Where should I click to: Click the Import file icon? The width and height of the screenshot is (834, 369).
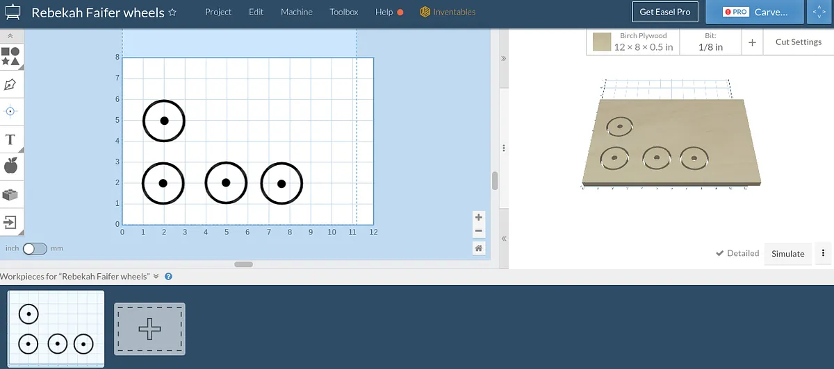pos(10,223)
